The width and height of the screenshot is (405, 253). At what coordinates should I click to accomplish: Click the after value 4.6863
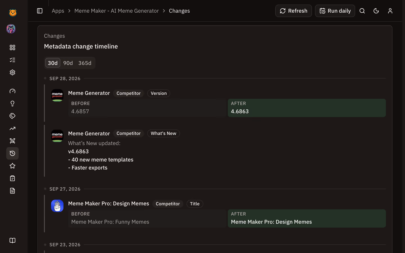click(240, 111)
